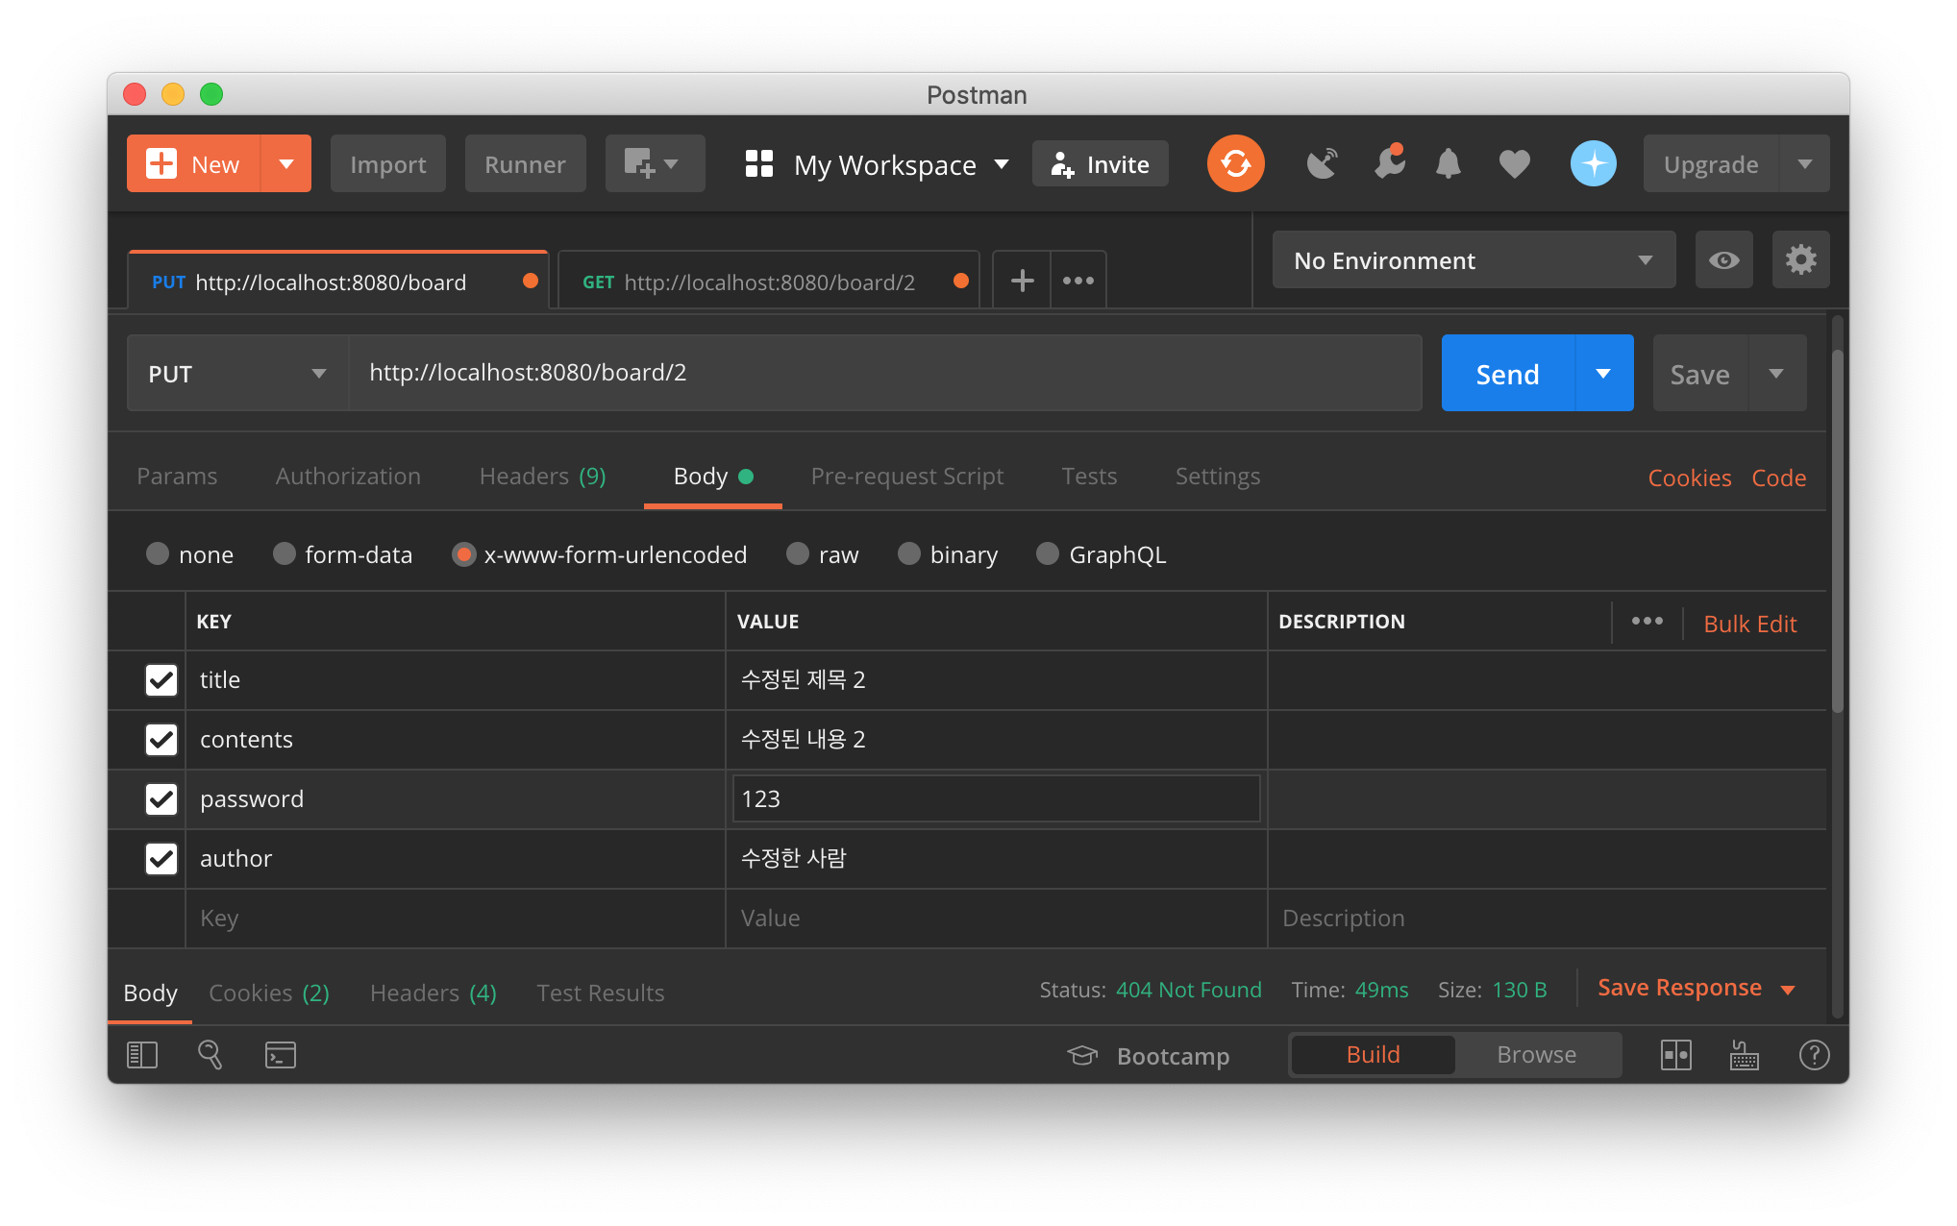
Task: Click the orange sync status icon
Action: click(1235, 164)
